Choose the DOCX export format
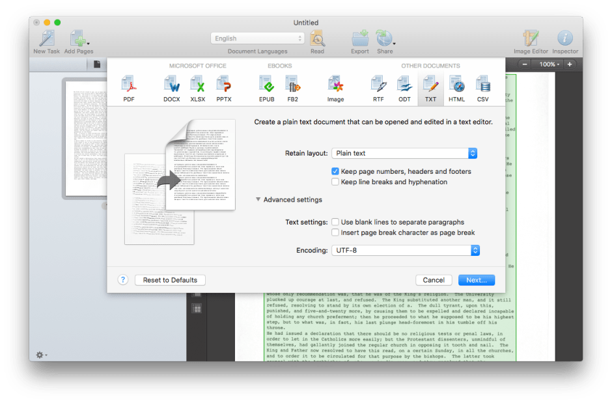The image size is (612, 403). (x=171, y=86)
